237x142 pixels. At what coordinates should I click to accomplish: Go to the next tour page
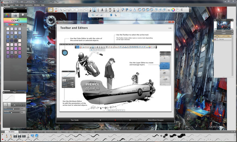pos(130,120)
